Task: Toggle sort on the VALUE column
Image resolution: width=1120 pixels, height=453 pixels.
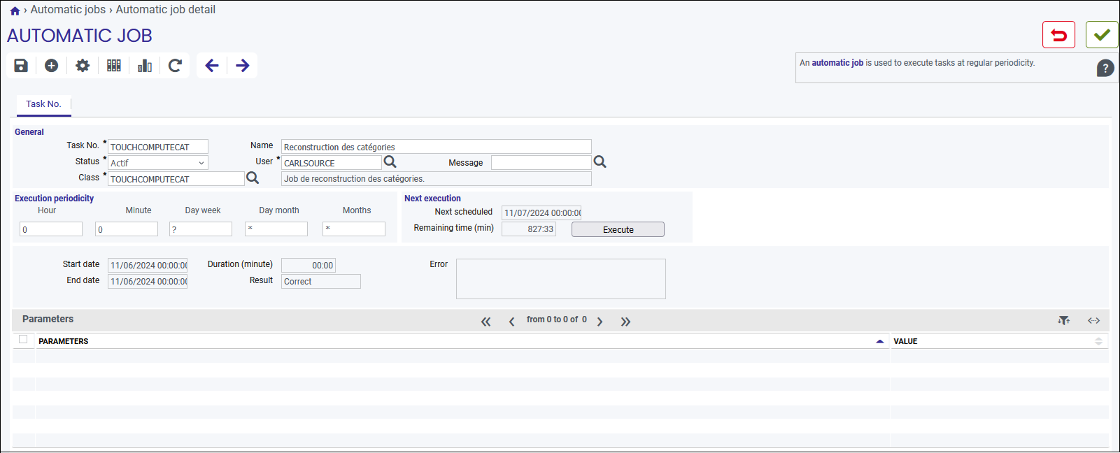Action: pos(1098,341)
